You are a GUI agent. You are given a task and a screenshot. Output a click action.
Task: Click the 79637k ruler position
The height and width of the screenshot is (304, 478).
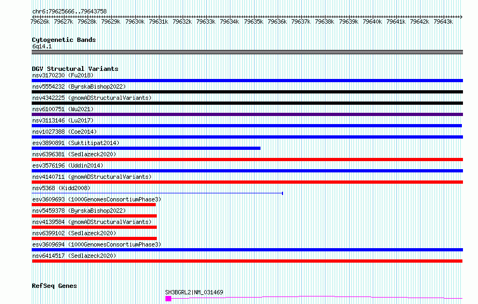[x=301, y=21]
